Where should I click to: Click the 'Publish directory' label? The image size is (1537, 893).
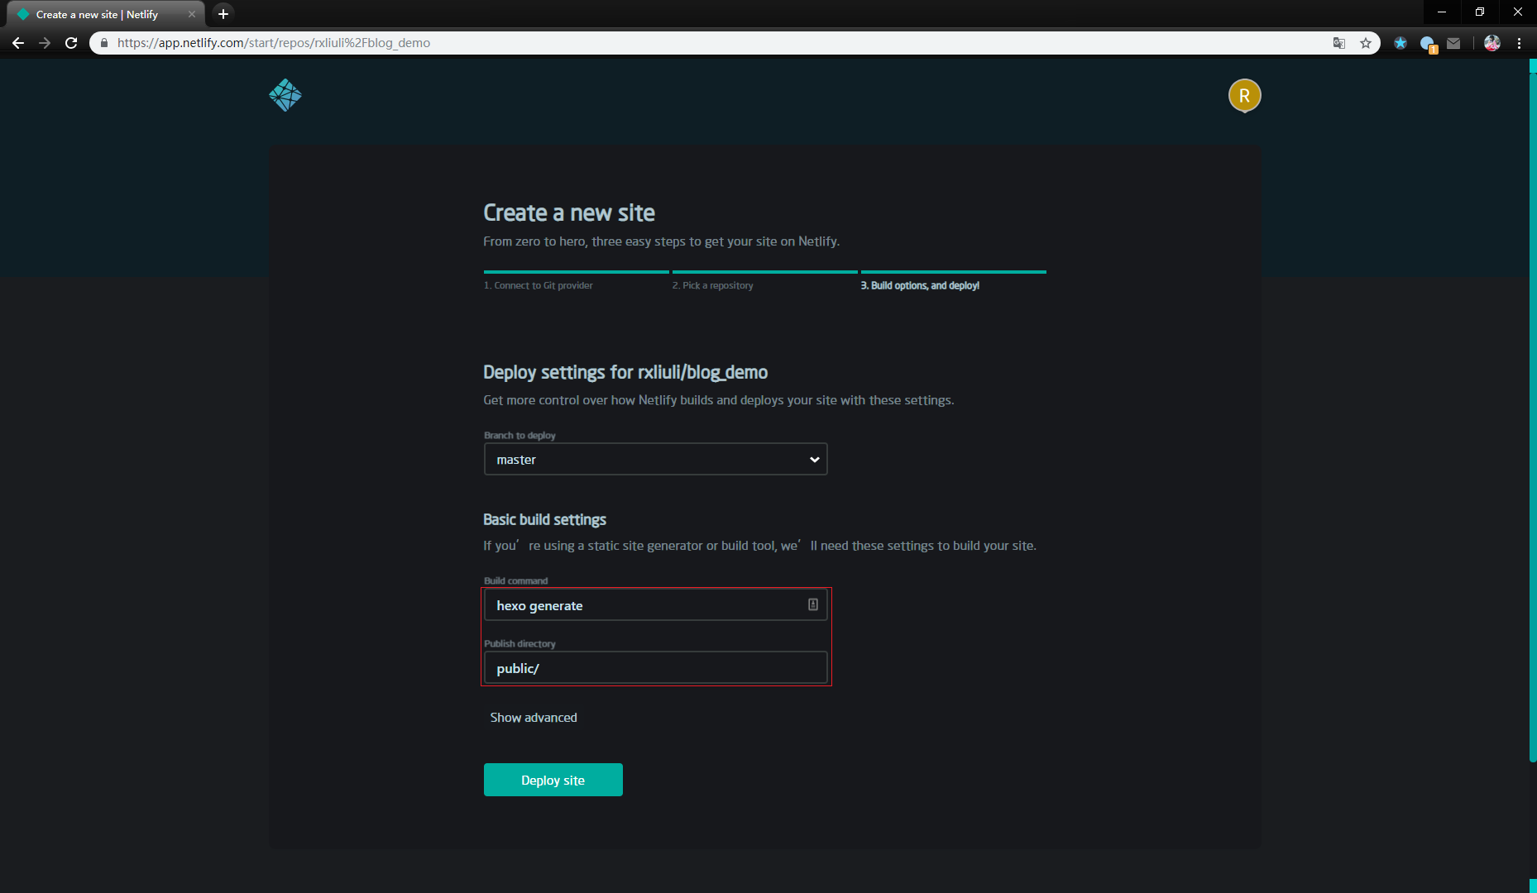(520, 643)
